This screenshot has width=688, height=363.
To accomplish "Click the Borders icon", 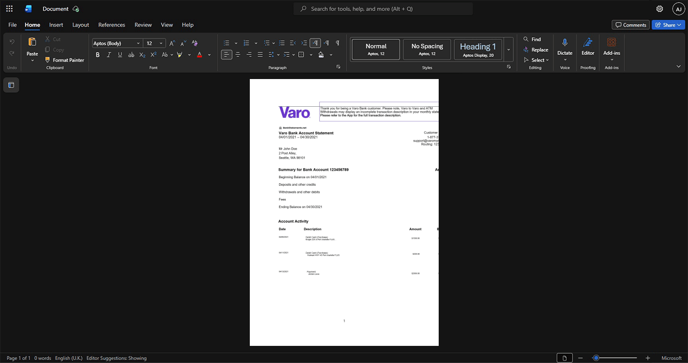I will 301,54.
